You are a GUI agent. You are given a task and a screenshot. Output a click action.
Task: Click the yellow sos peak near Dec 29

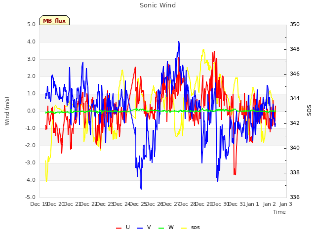pos(203,49)
